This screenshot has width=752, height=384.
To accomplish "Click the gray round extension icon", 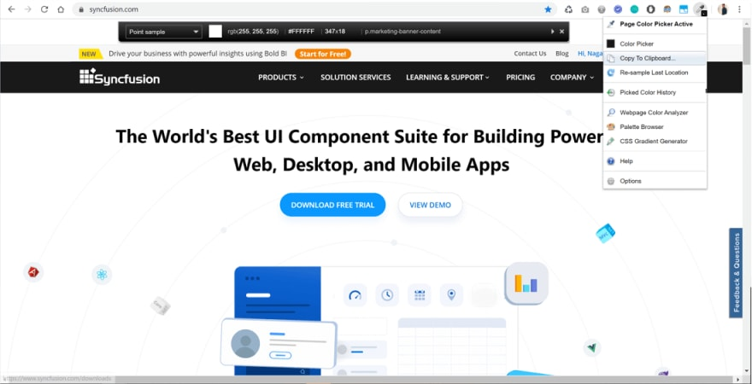I will (x=602, y=9).
